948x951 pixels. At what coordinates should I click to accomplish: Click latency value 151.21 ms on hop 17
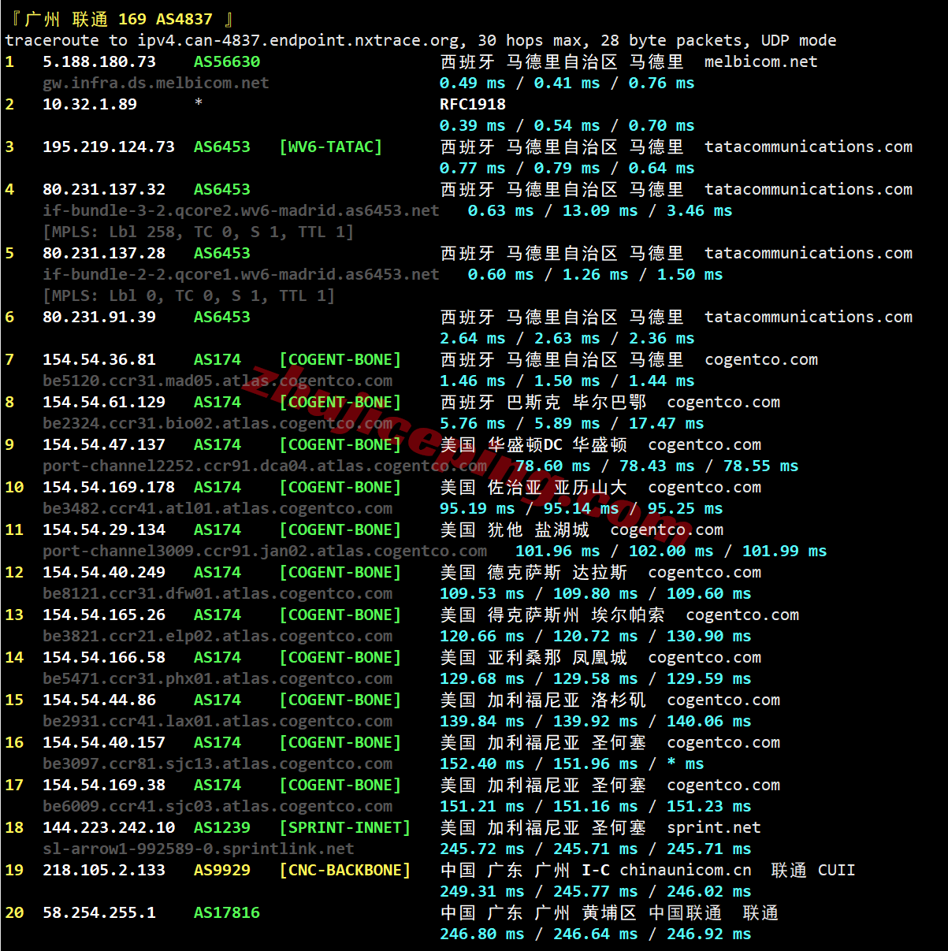click(x=482, y=806)
